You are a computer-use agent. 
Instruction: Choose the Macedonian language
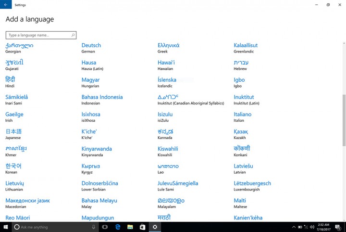coord(27,203)
